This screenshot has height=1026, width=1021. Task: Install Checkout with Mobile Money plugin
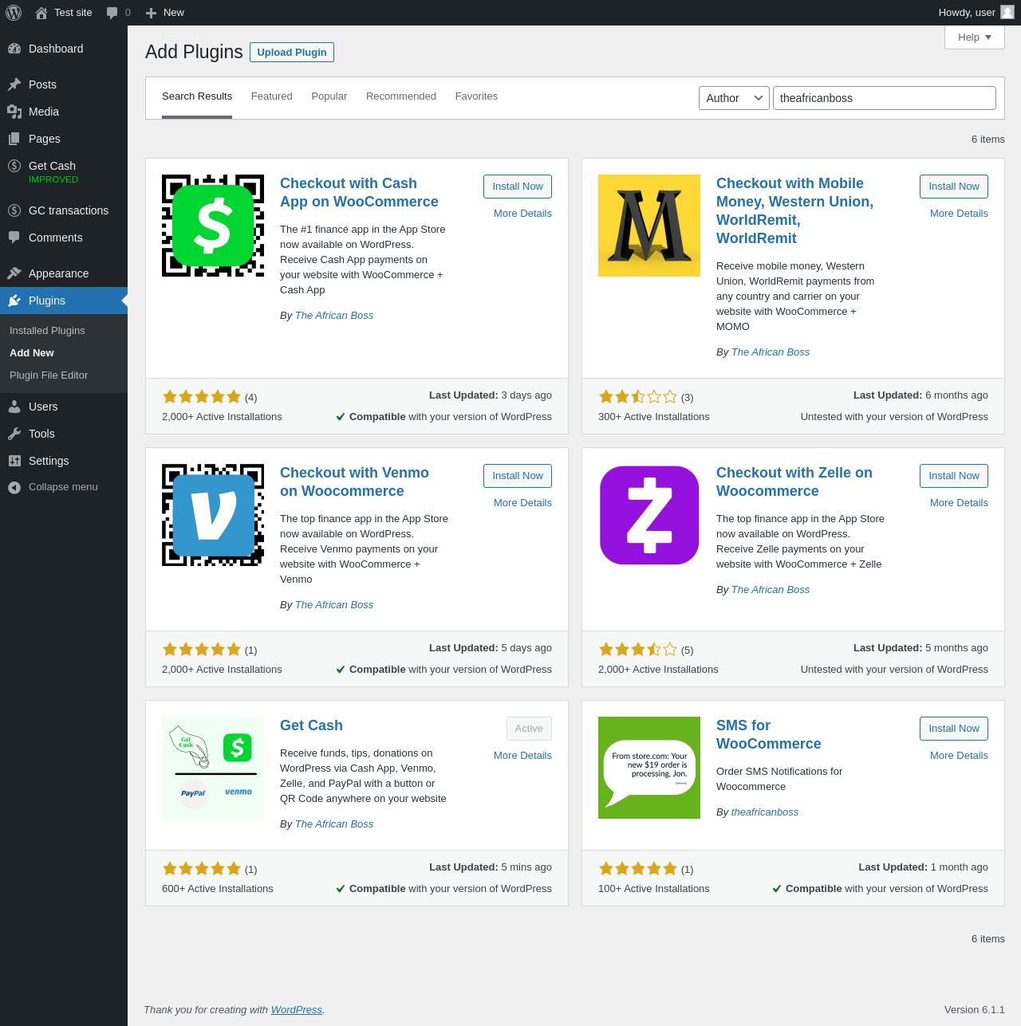click(954, 187)
